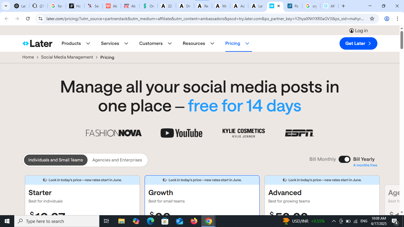The width and height of the screenshot is (404, 227).
Task: Select the Starter plan heading
Action: [40, 193]
